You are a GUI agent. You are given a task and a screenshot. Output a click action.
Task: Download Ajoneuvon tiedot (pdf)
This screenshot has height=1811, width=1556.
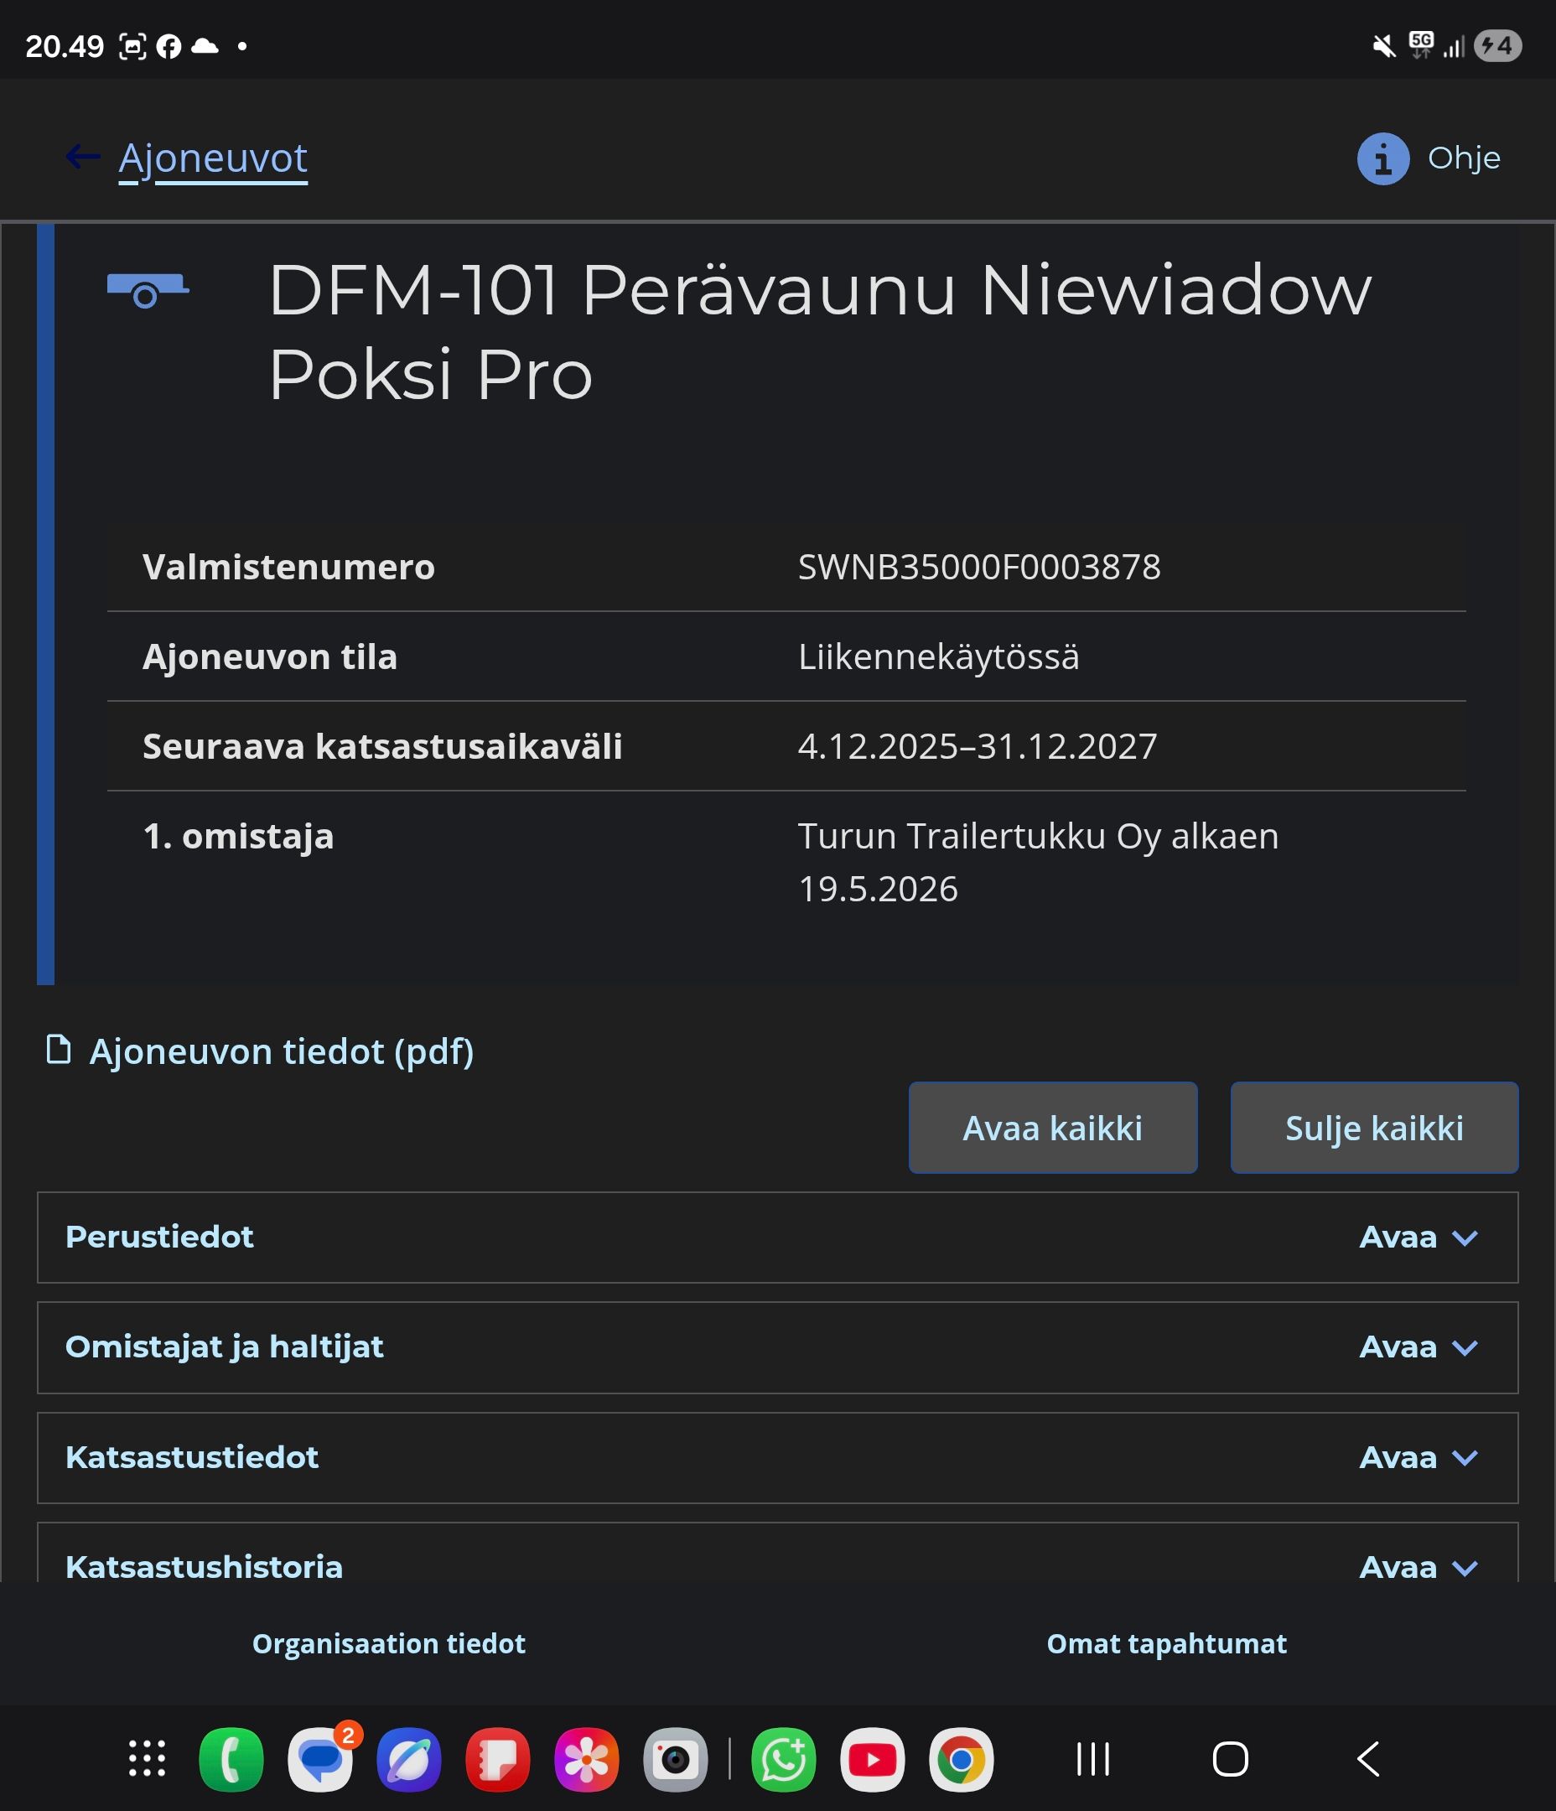coord(282,1051)
